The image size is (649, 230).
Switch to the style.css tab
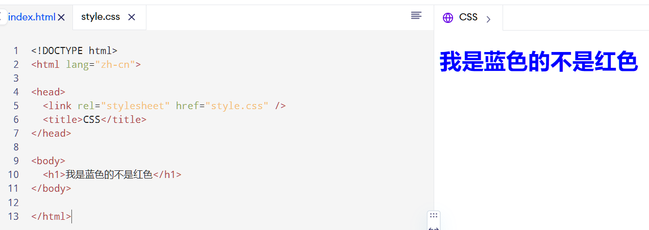(x=101, y=17)
